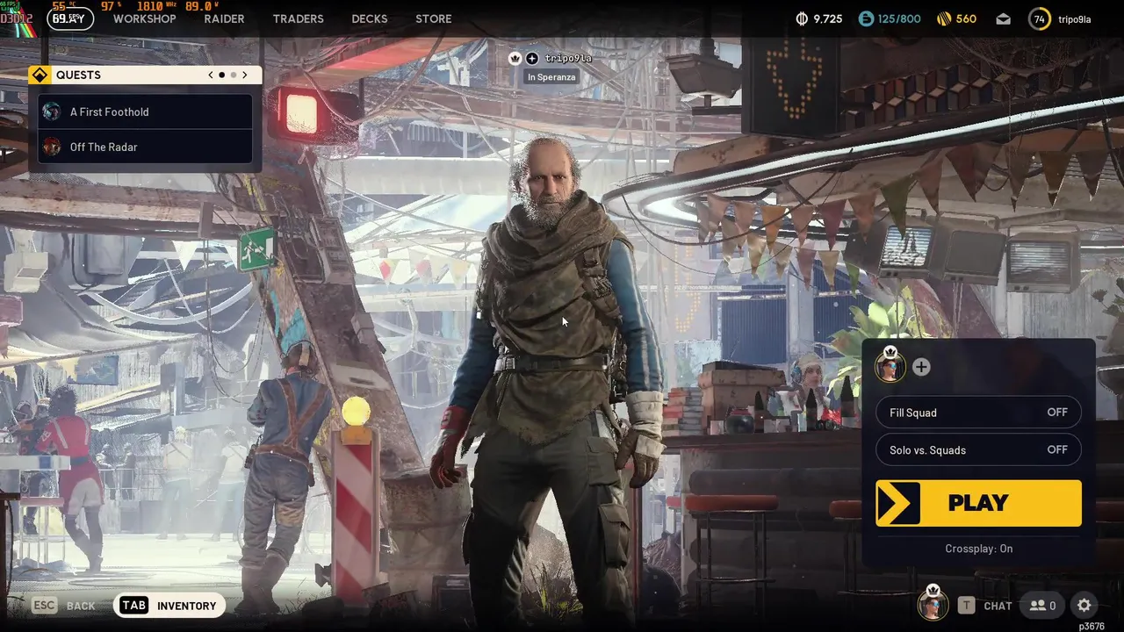The image size is (1124, 632).
Task: Click the 125/800 stash counter
Action: tap(900, 18)
